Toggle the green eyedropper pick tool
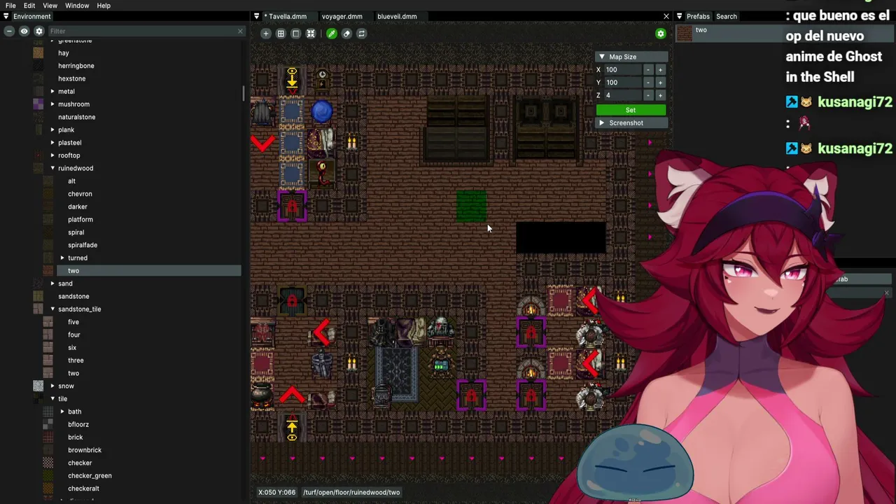896x504 pixels. 331,34
